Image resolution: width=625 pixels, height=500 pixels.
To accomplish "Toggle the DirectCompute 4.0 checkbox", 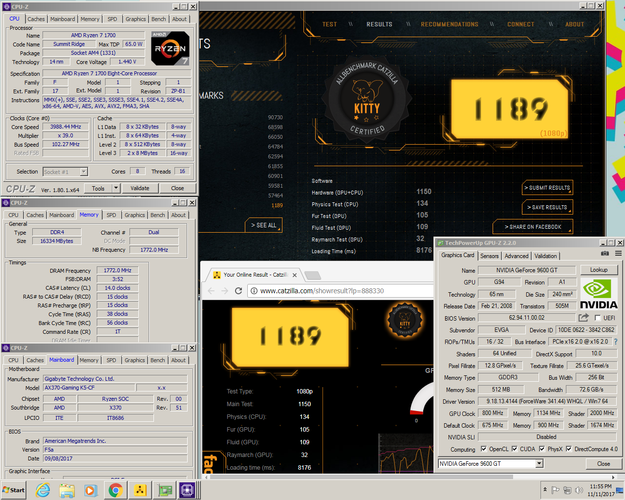I will pos(569,449).
